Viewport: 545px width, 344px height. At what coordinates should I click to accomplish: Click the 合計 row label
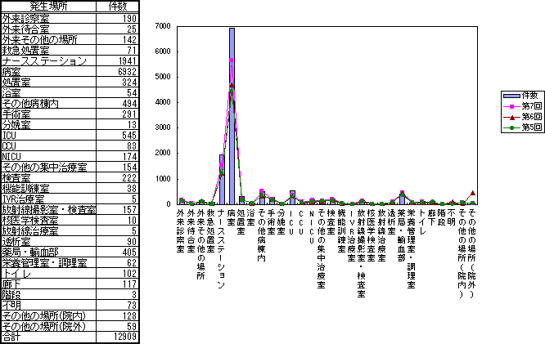tap(12, 336)
